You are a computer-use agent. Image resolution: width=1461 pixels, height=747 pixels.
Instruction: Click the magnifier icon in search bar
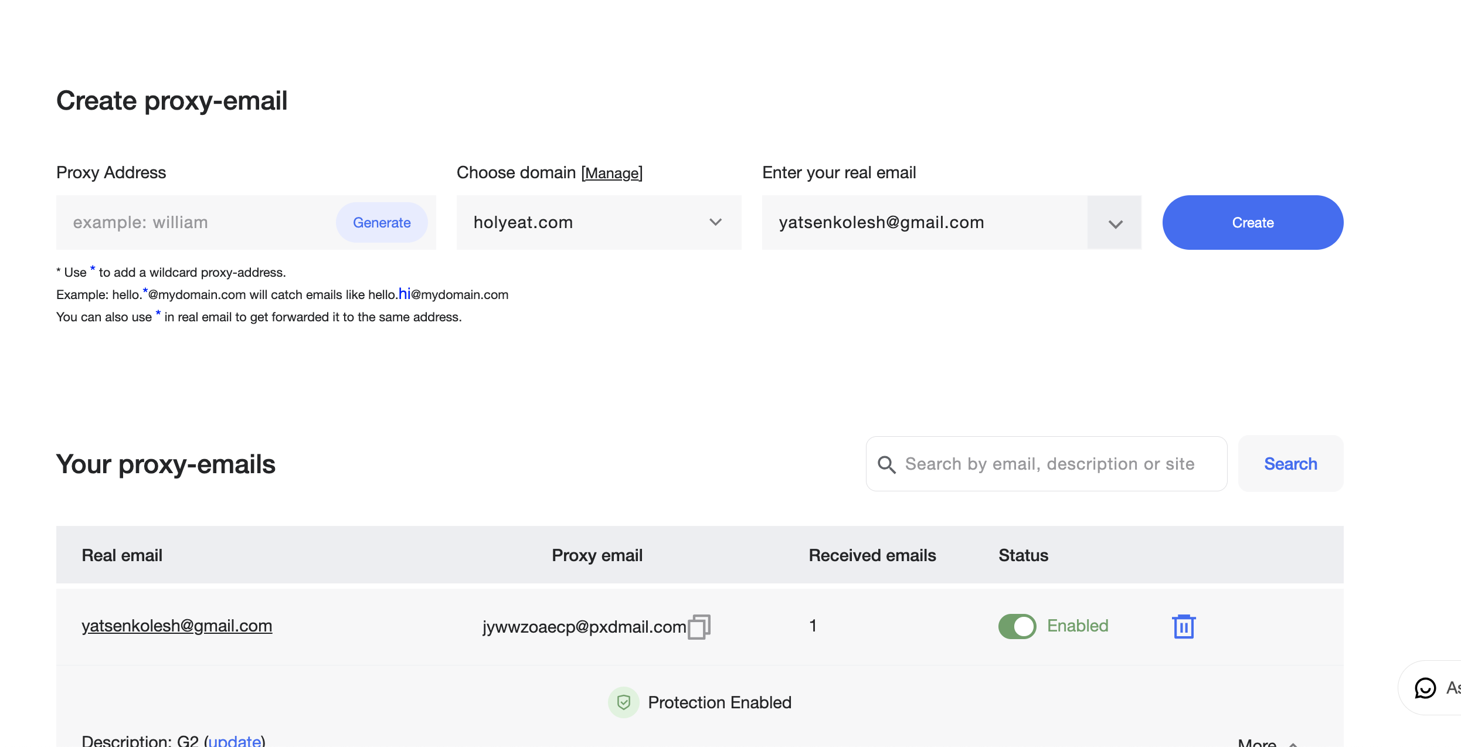(887, 464)
